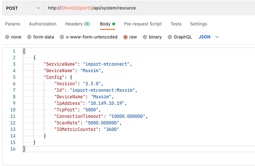
Task: Click the {{host}} variable in URL
Action: 68,8
